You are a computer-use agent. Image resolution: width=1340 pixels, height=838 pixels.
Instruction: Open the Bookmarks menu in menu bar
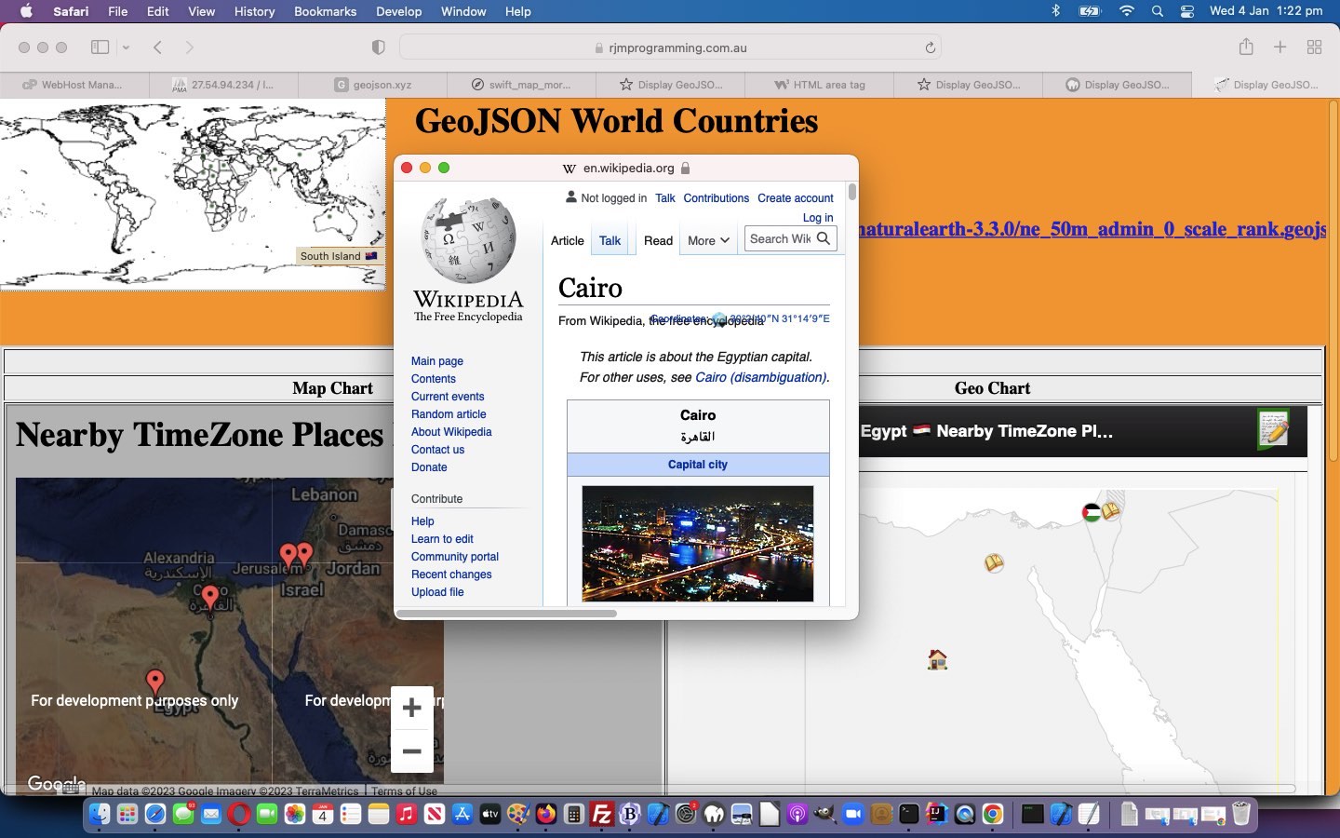(x=325, y=11)
